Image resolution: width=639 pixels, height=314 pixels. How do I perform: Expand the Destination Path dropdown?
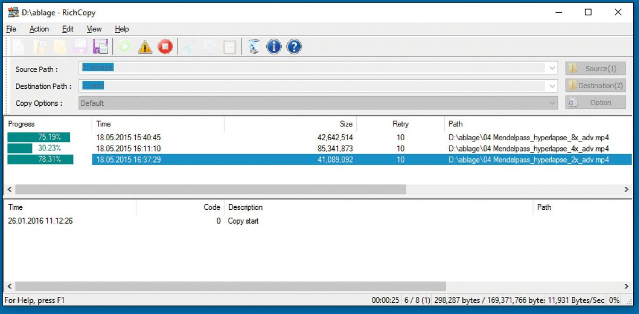tap(552, 86)
